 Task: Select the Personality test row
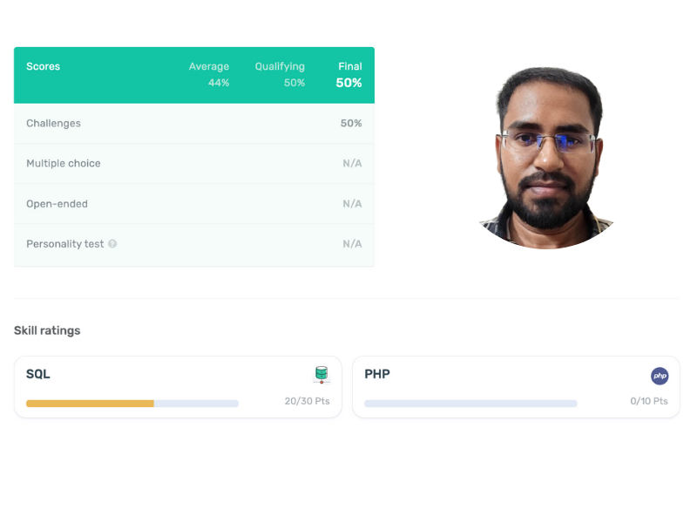point(194,244)
